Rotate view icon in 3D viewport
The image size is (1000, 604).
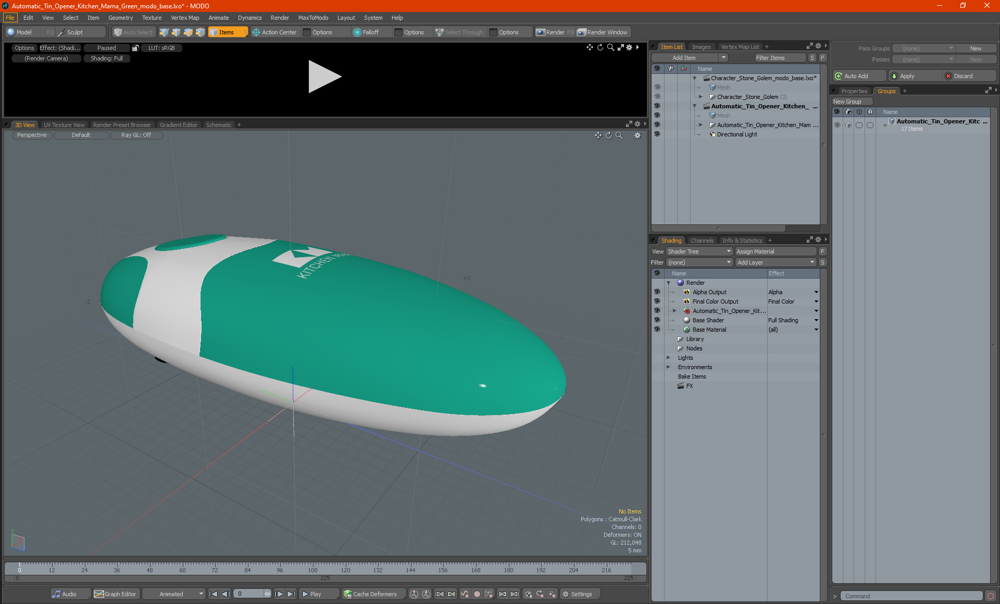point(608,135)
